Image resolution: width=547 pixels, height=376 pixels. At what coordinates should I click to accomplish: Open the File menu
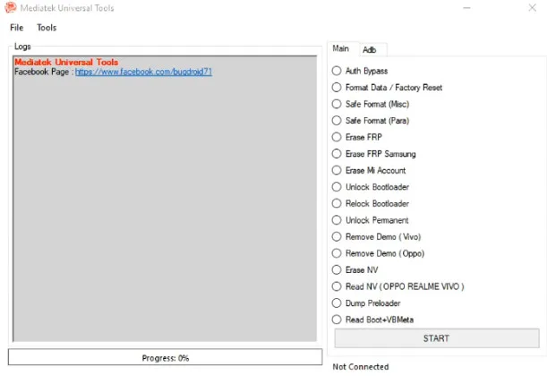pyautogui.click(x=17, y=28)
